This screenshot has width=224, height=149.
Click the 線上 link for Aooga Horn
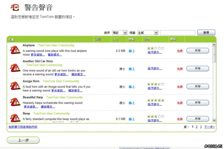[132, 87]
